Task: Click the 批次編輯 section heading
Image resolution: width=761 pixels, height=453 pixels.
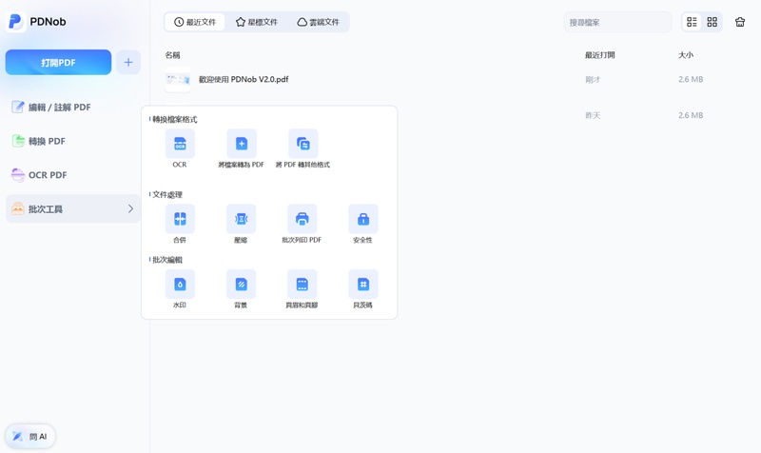Action: coord(167,260)
